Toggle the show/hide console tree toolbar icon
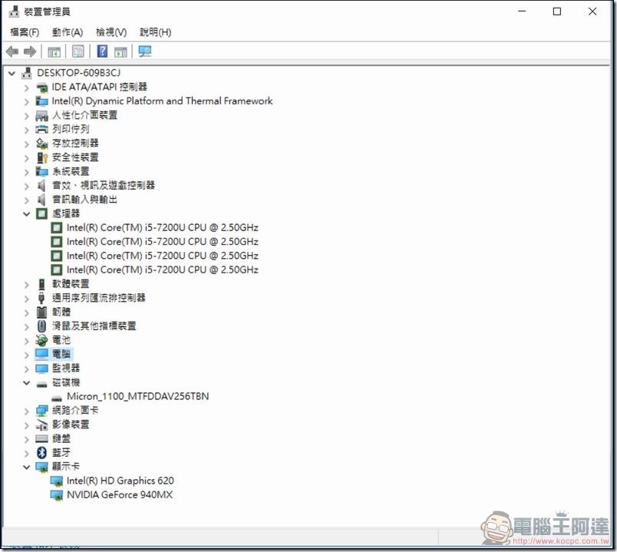 54,51
